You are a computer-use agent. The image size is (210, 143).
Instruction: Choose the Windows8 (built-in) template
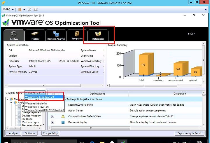44,104
